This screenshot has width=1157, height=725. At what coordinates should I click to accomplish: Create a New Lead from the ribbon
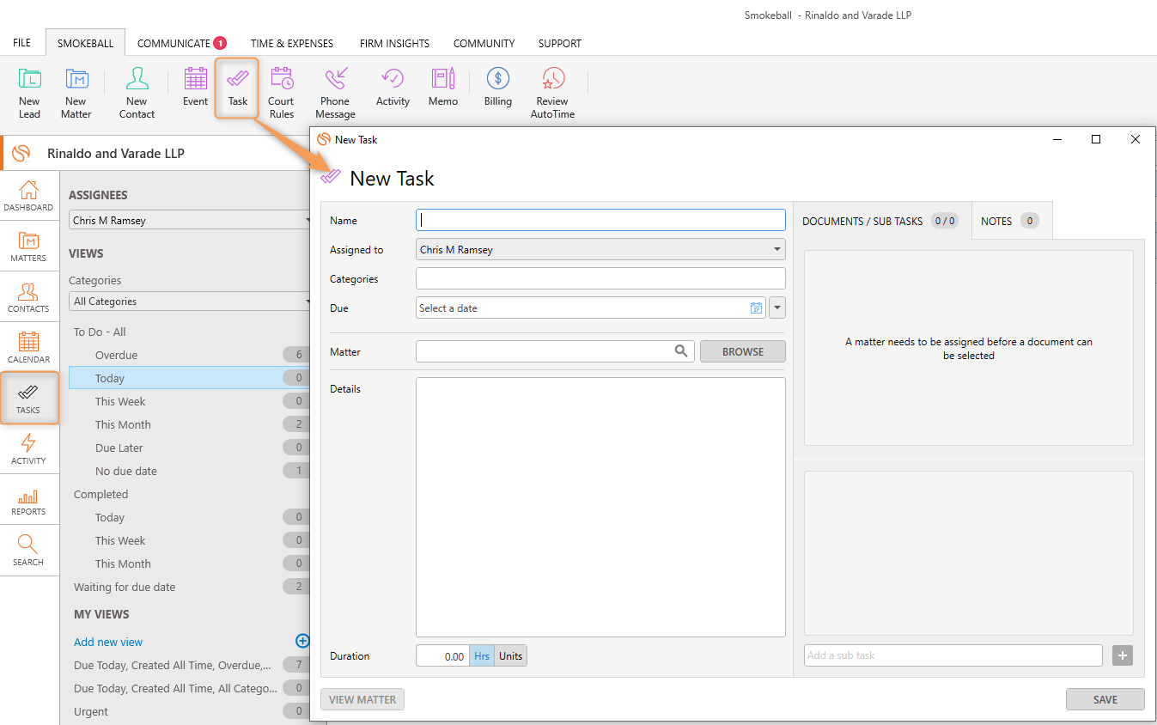(x=29, y=93)
